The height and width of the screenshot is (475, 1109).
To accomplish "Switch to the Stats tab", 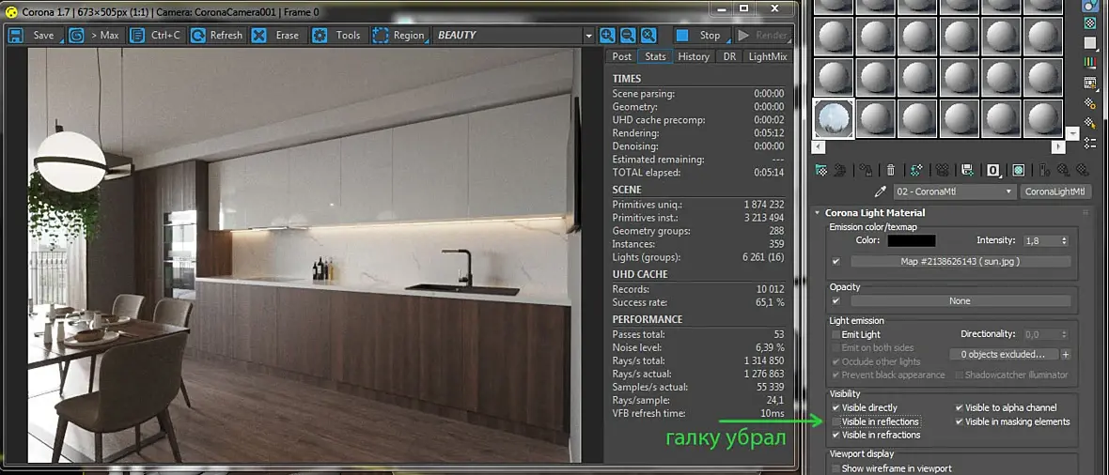I will (x=655, y=56).
